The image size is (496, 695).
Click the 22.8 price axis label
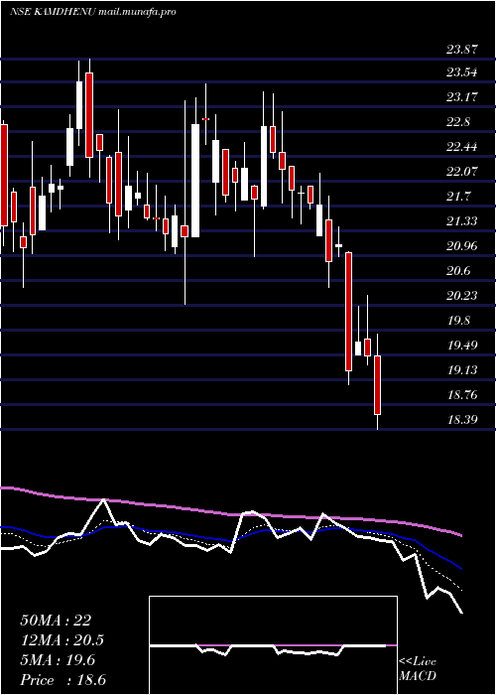coord(458,122)
